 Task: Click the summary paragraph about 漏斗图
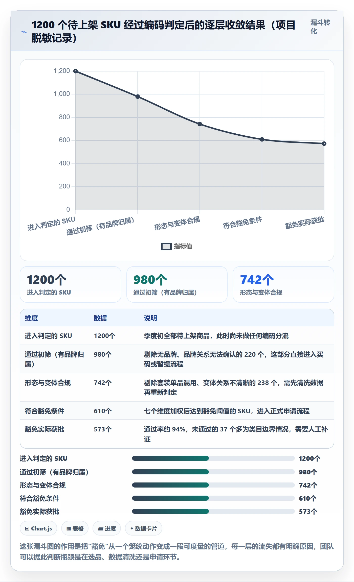[x=177, y=552]
